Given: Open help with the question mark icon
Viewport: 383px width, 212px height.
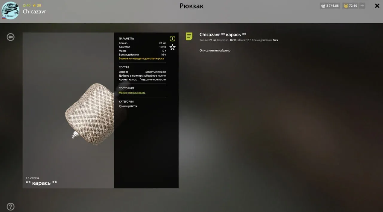Looking at the screenshot, I should click(10, 207).
